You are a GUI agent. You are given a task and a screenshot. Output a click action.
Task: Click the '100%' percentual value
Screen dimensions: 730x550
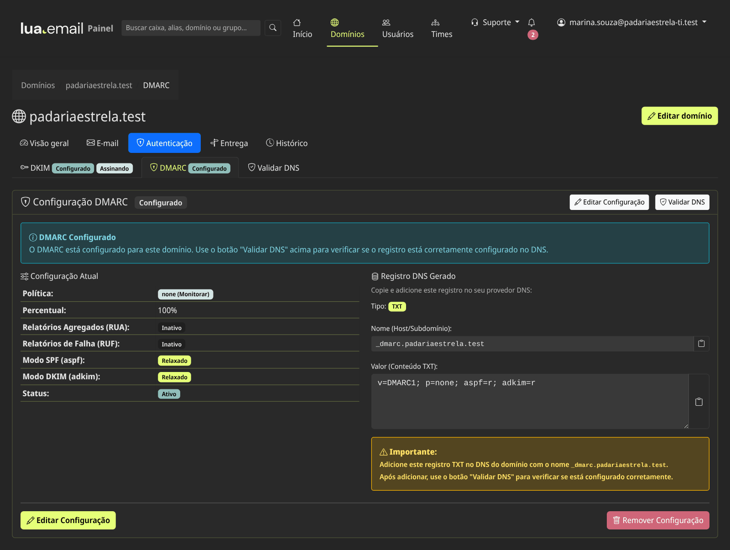pyautogui.click(x=167, y=310)
